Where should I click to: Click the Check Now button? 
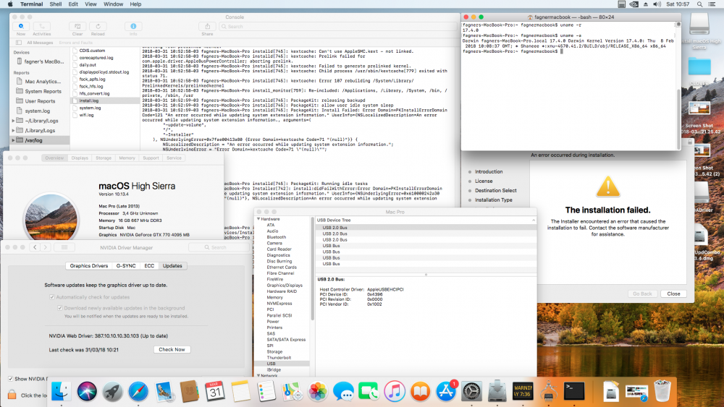point(172,350)
